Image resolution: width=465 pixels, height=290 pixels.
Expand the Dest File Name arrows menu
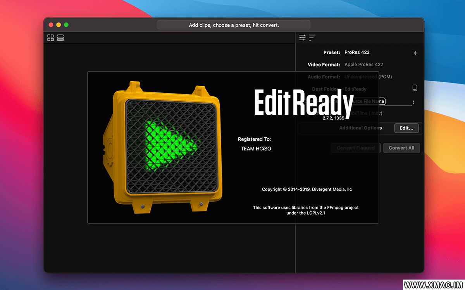[x=413, y=102]
